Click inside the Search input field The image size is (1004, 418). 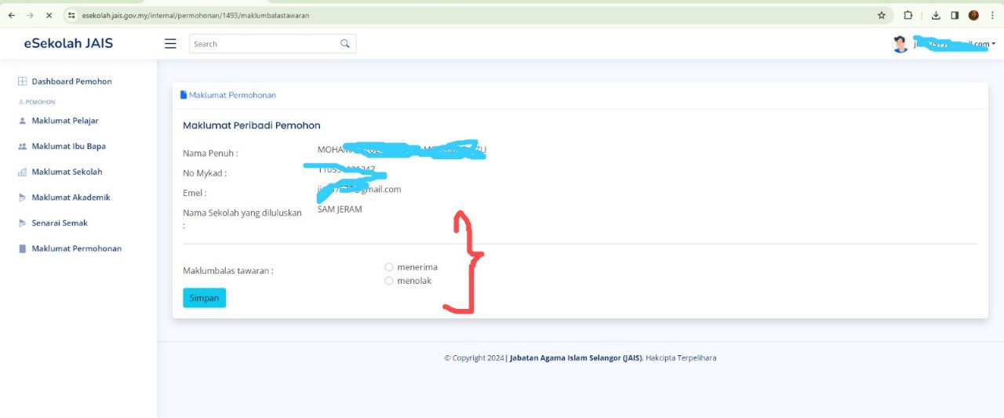(x=263, y=44)
